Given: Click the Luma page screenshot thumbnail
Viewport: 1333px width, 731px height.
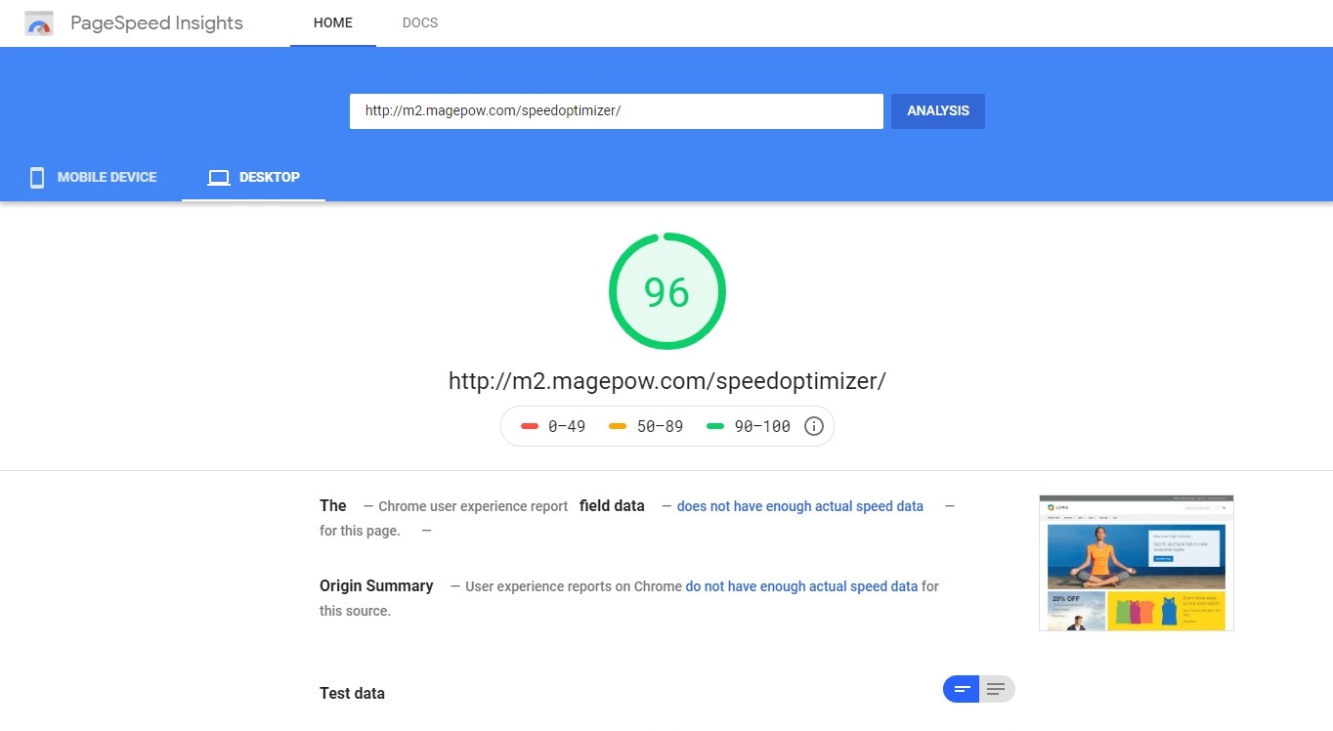Looking at the screenshot, I should pyautogui.click(x=1137, y=563).
